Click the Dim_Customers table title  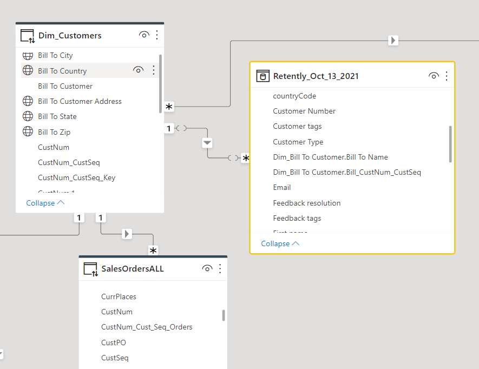pos(70,35)
